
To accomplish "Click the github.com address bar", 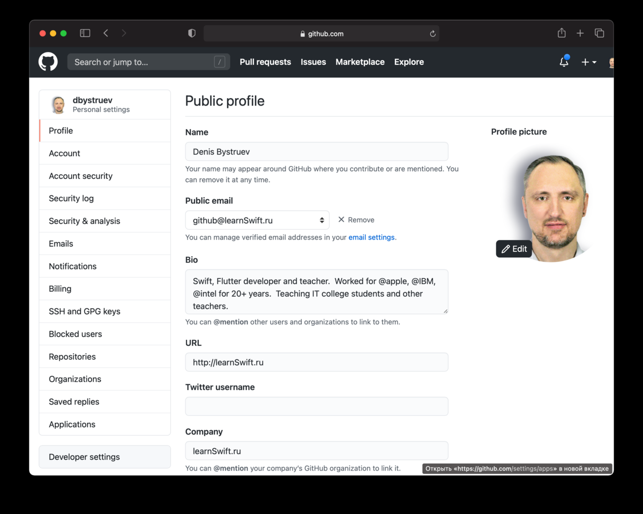I will [322, 34].
